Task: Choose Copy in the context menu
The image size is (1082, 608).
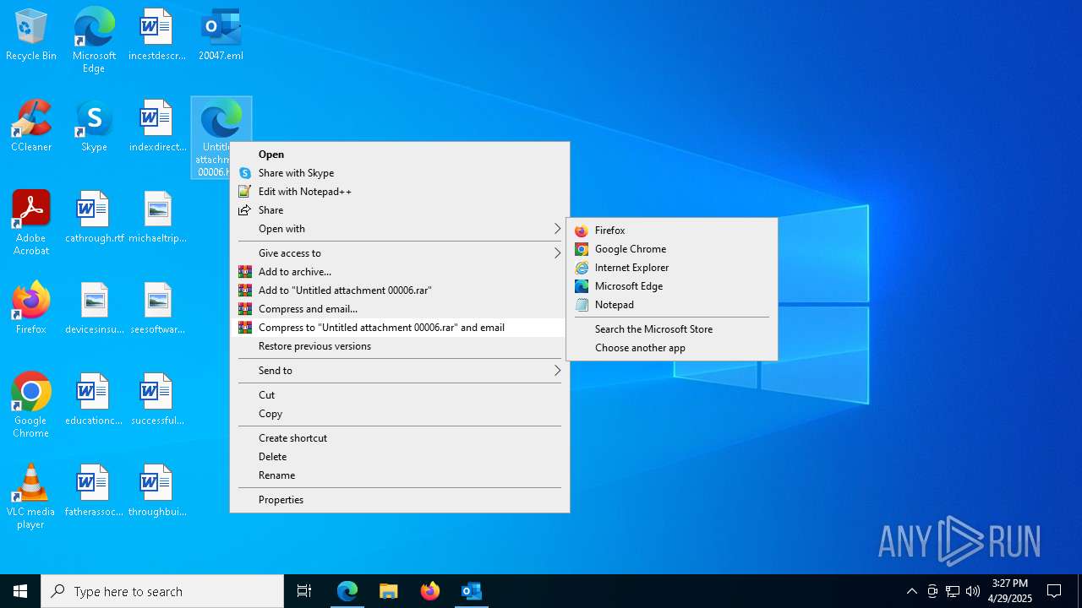Action: [x=399, y=414]
